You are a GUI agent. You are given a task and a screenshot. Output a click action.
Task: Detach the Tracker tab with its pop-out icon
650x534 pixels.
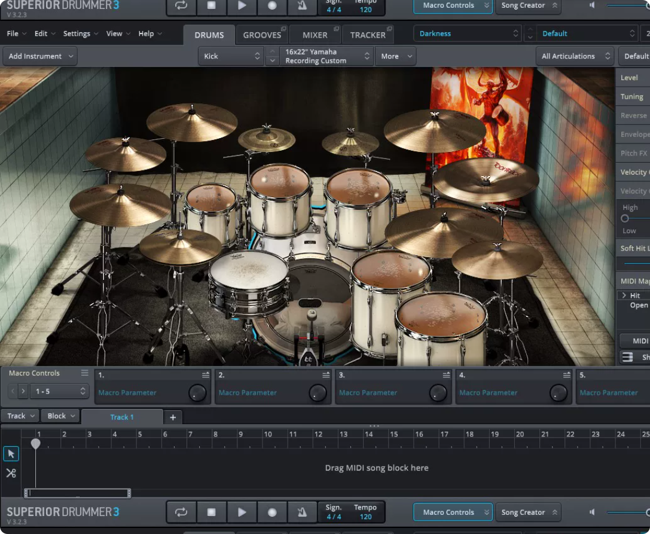[x=390, y=29]
